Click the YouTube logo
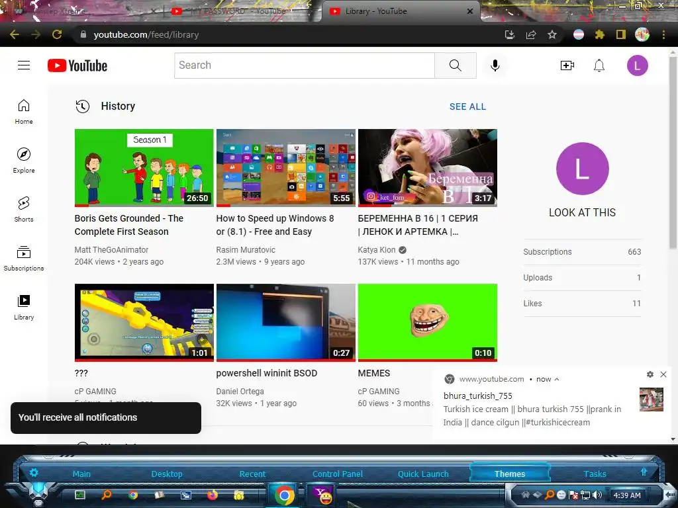 [x=77, y=65]
